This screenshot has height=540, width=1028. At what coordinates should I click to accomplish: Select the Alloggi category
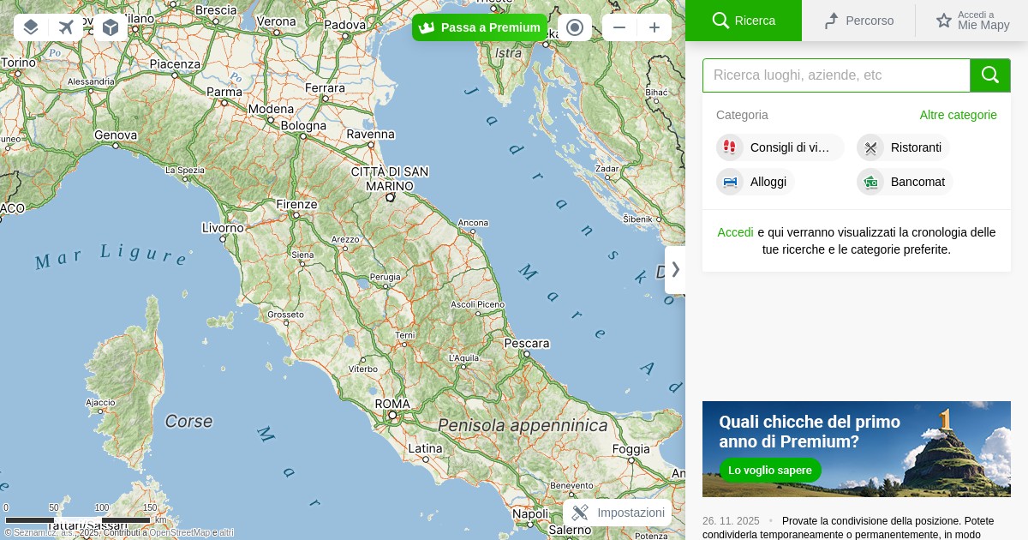click(x=756, y=182)
